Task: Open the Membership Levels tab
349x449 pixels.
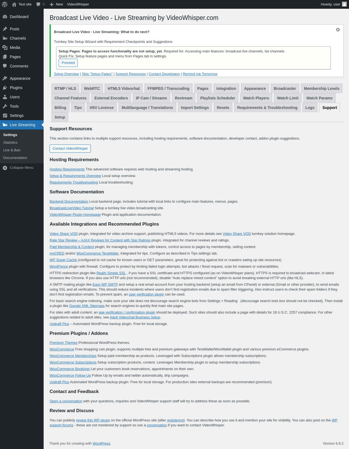Action: tap(322, 88)
